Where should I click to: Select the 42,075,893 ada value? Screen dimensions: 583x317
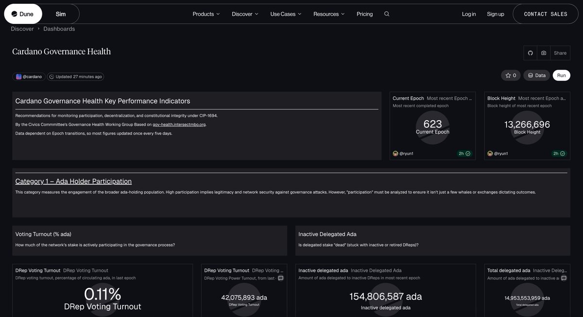coord(244,298)
